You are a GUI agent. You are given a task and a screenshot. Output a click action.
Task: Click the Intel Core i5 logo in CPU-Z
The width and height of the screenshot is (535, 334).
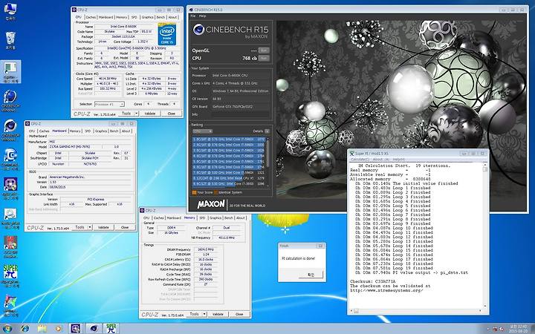[x=167, y=34]
